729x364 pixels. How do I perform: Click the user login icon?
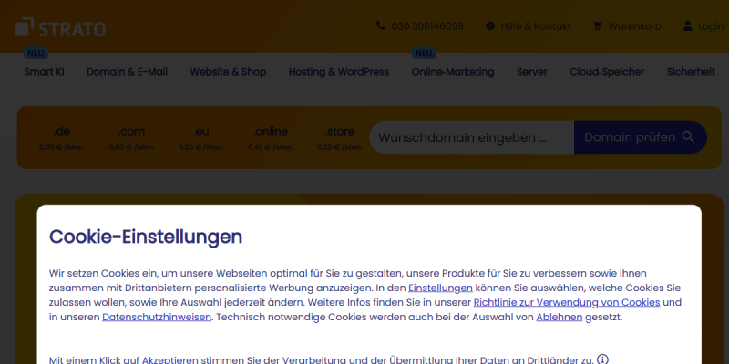[688, 26]
